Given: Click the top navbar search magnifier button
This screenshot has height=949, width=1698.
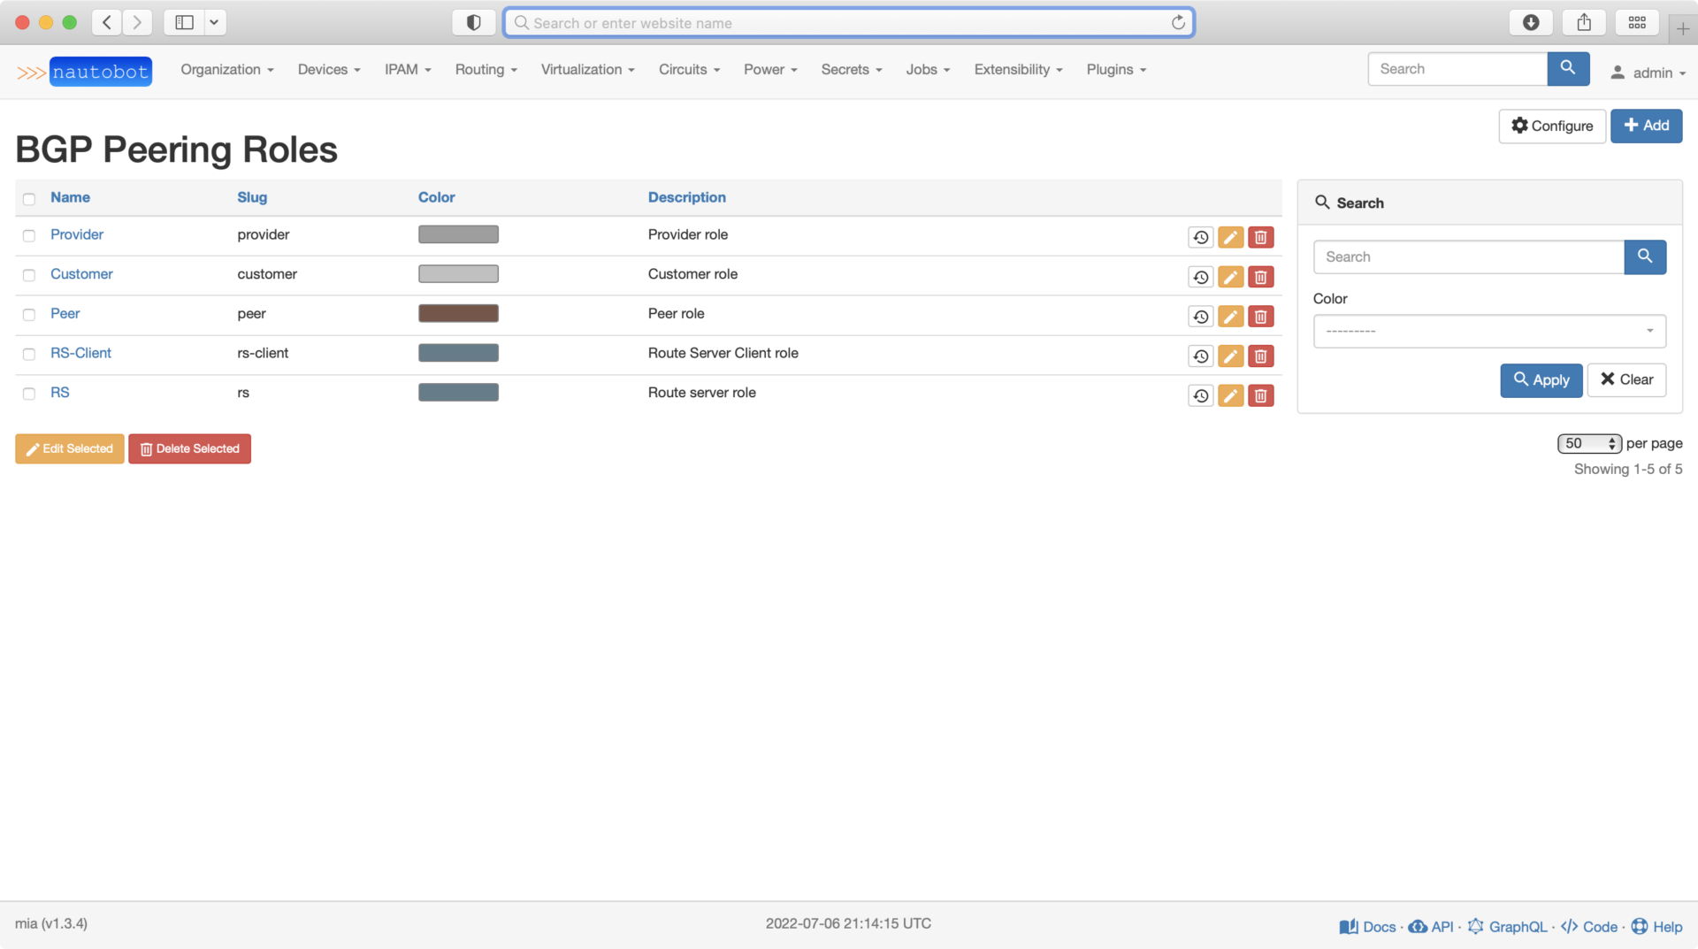Looking at the screenshot, I should click(1567, 69).
